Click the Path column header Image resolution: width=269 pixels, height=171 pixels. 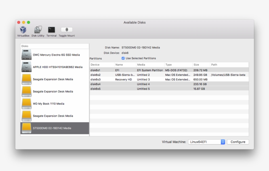229,65
